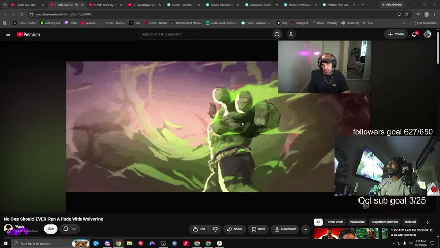
Task: Open LOGAN recommended video thumbnail
Action: (351, 234)
